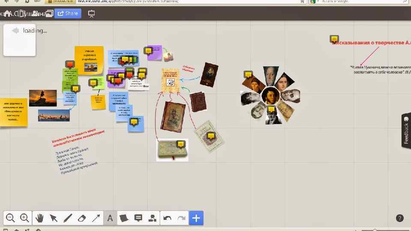Screen dimensions: 411x231
Task: Click the Google search field
Action: (x=362, y=1)
